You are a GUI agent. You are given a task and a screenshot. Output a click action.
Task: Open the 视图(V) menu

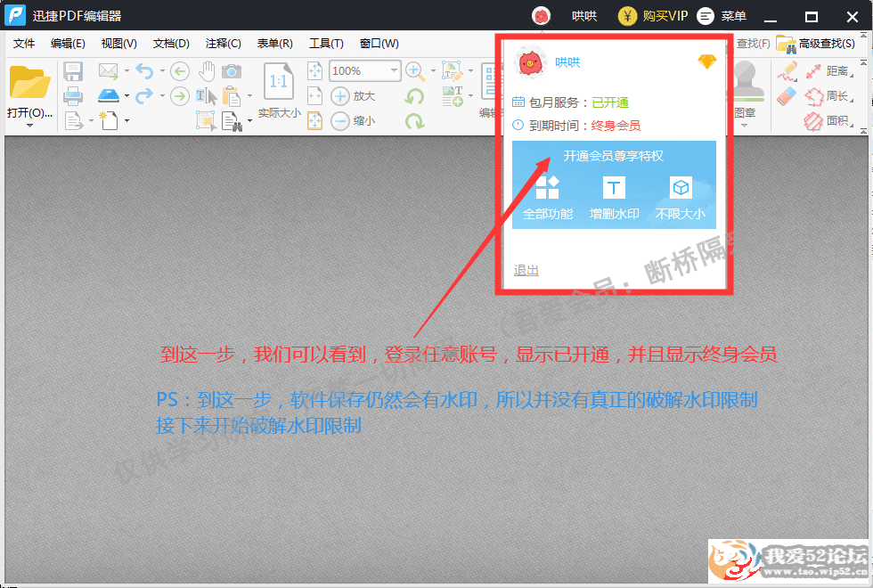click(x=119, y=44)
